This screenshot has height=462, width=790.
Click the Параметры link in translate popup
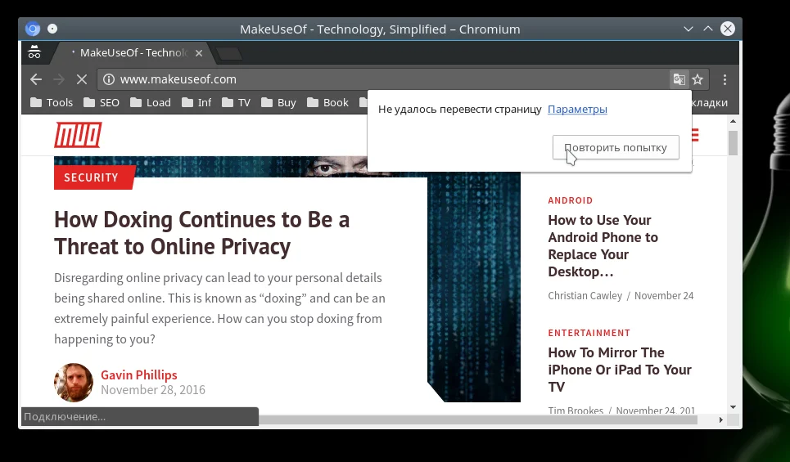point(577,110)
